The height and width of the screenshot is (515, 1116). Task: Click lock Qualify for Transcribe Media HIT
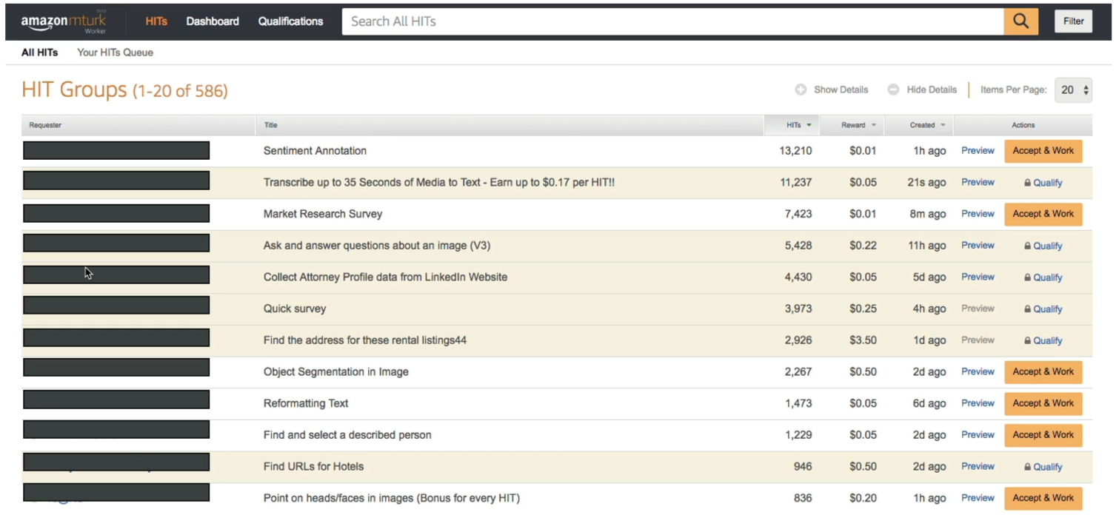(x=1043, y=183)
